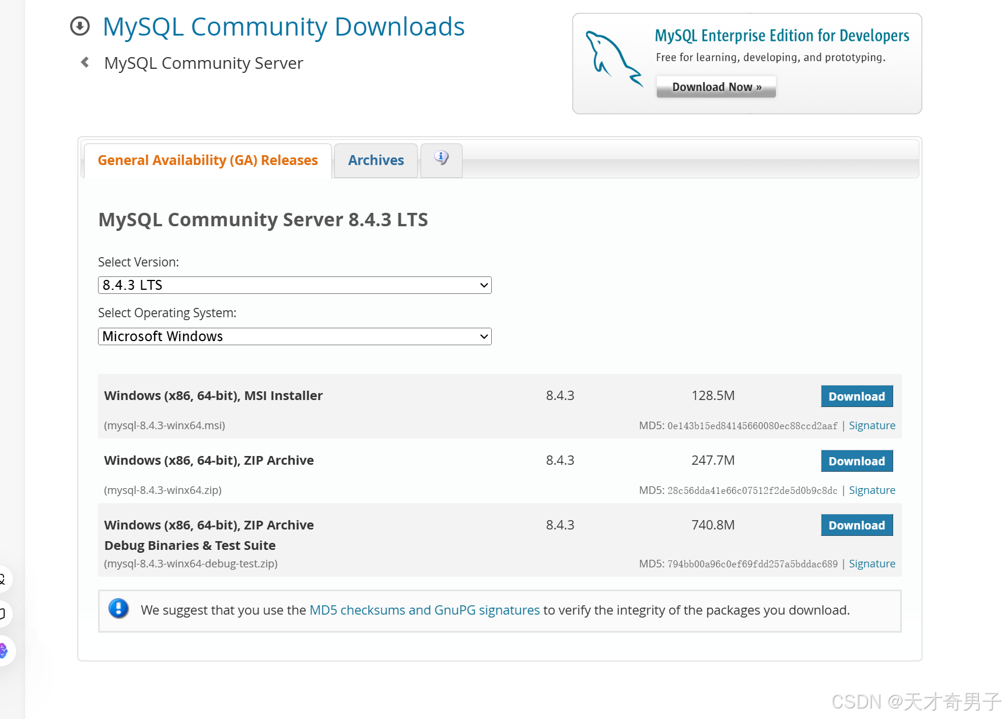The width and height of the screenshot is (1004, 719).
Task: Click the back arrow next to MySQL Community Server
Action: coord(85,62)
